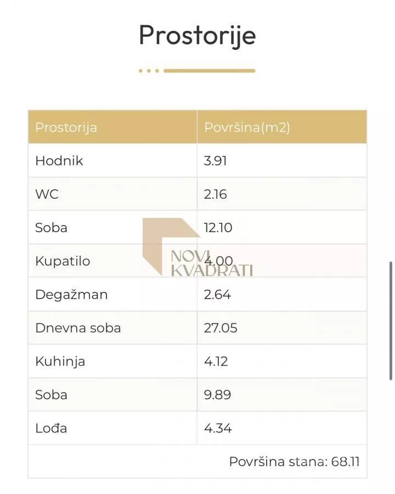Viewport: 395px width, 494px height.
Task: Select the Površina(m2) column header
Action: 247,127
